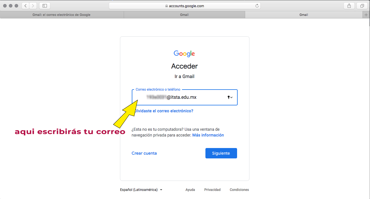
Task: Click ¿Olvidaste el correo electrónico? link
Action: 164,111
